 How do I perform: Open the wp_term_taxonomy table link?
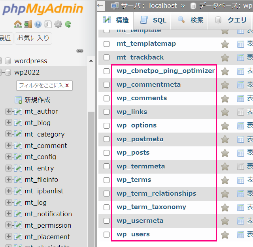tap(151, 207)
